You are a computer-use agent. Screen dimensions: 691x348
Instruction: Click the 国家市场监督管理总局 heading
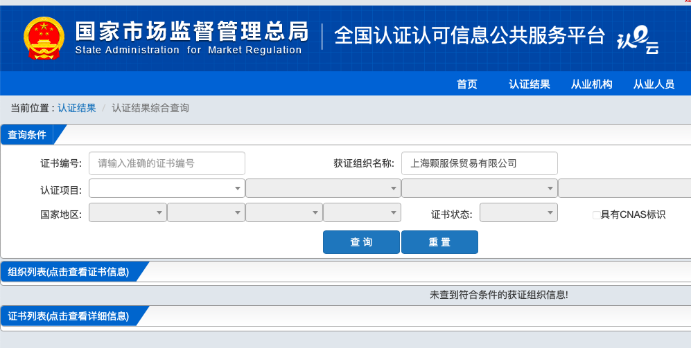point(192,31)
